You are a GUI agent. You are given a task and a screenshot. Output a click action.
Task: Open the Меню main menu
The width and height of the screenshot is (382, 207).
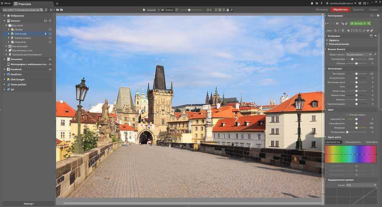[x=6, y=4]
